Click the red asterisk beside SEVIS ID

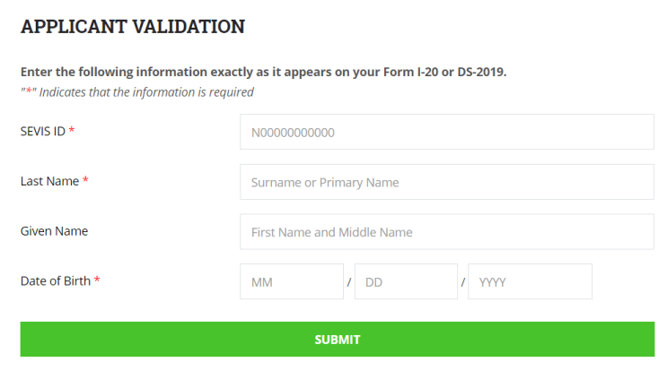(72, 130)
